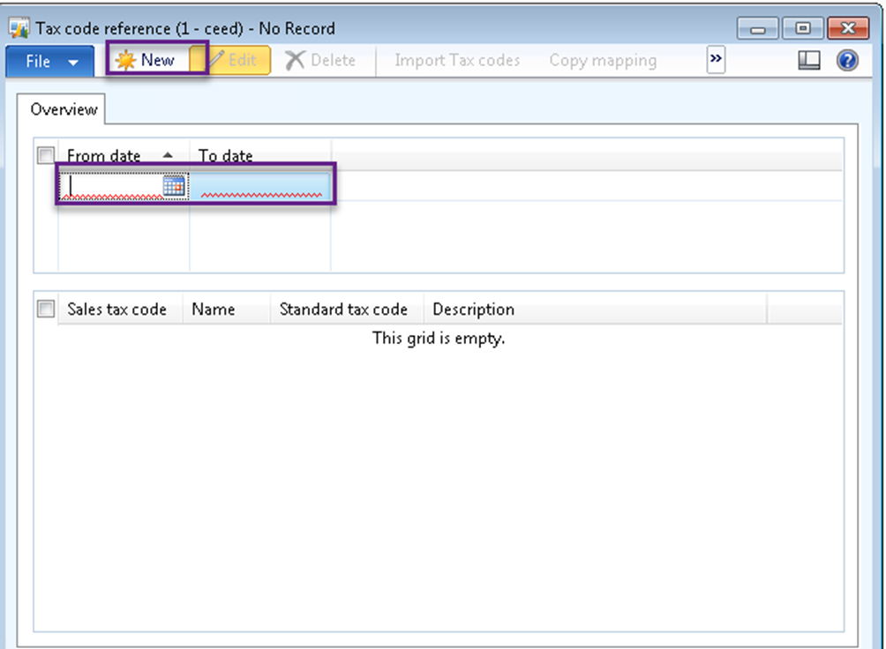The width and height of the screenshot is (886, 649).
Task: Maximize the Tax code reference window
Action: pos(802,28)
